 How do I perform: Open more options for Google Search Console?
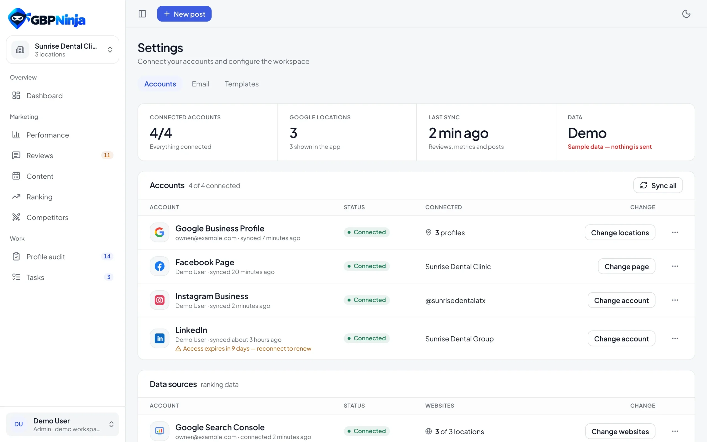tap(675, 431)
